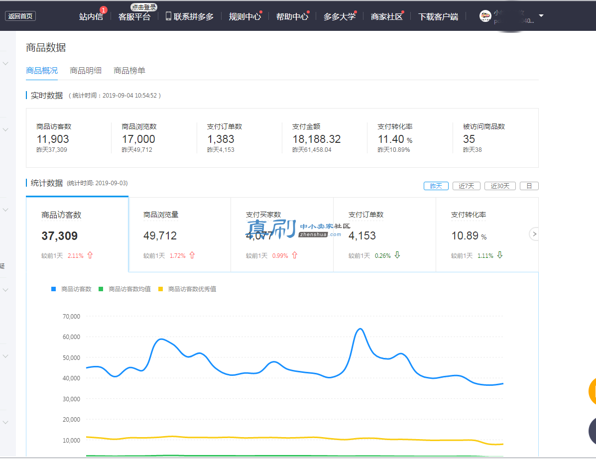596x459 pixels.
Task: Toggle yellow 商品访客数优秀值 legend series
Action: (x=187, y=289)
